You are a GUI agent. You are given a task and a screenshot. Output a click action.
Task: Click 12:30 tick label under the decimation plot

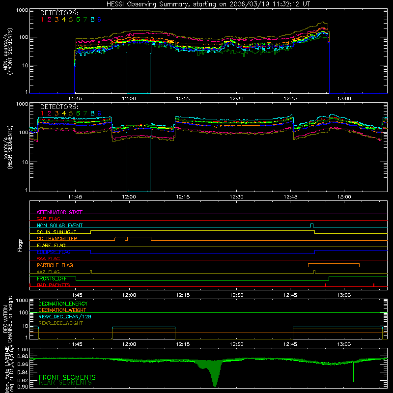(x=236, y=344)
